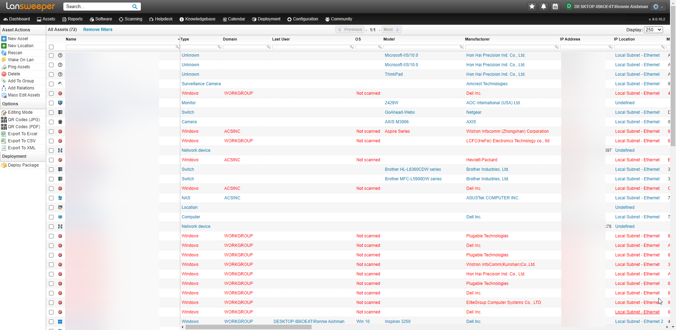The height and width of the screenshot is (330, 676).
Task: Open the Brother HL-L8360CDW series link
Action: pos(413,169)
